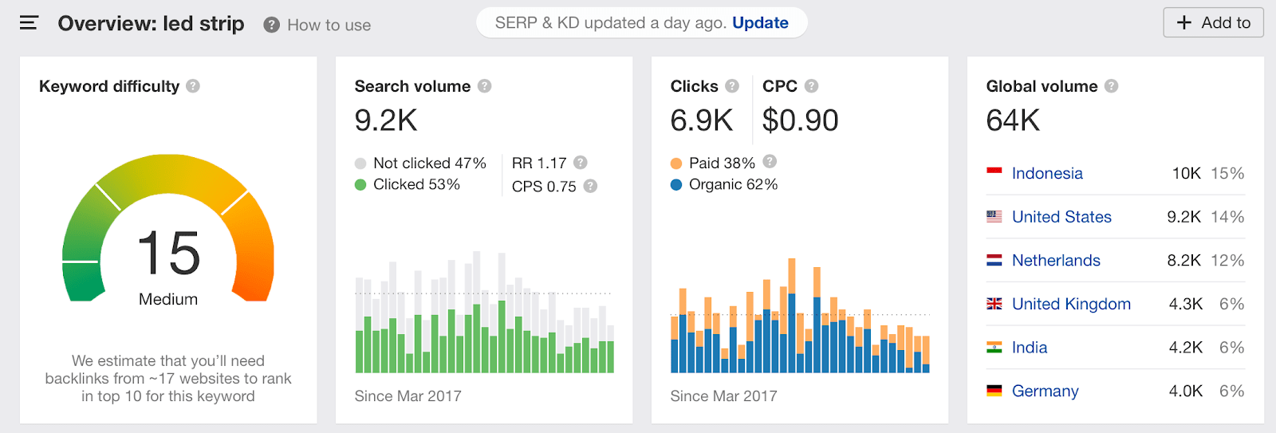Image resolution: width=1276 pixels, height=433 pixels.
Task: Click help icon beside Keyword difficulty
Action: [193, 86]
